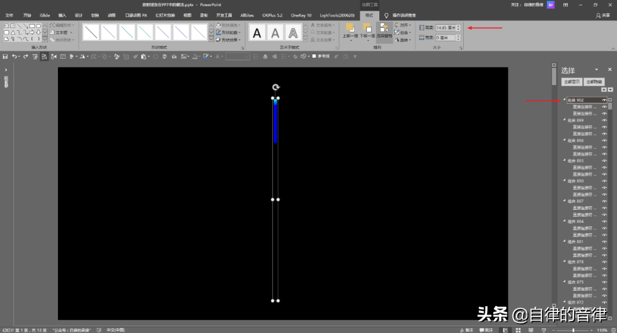
Task: Click the rotation handle above selected line
Action: (x=276, y=87)
